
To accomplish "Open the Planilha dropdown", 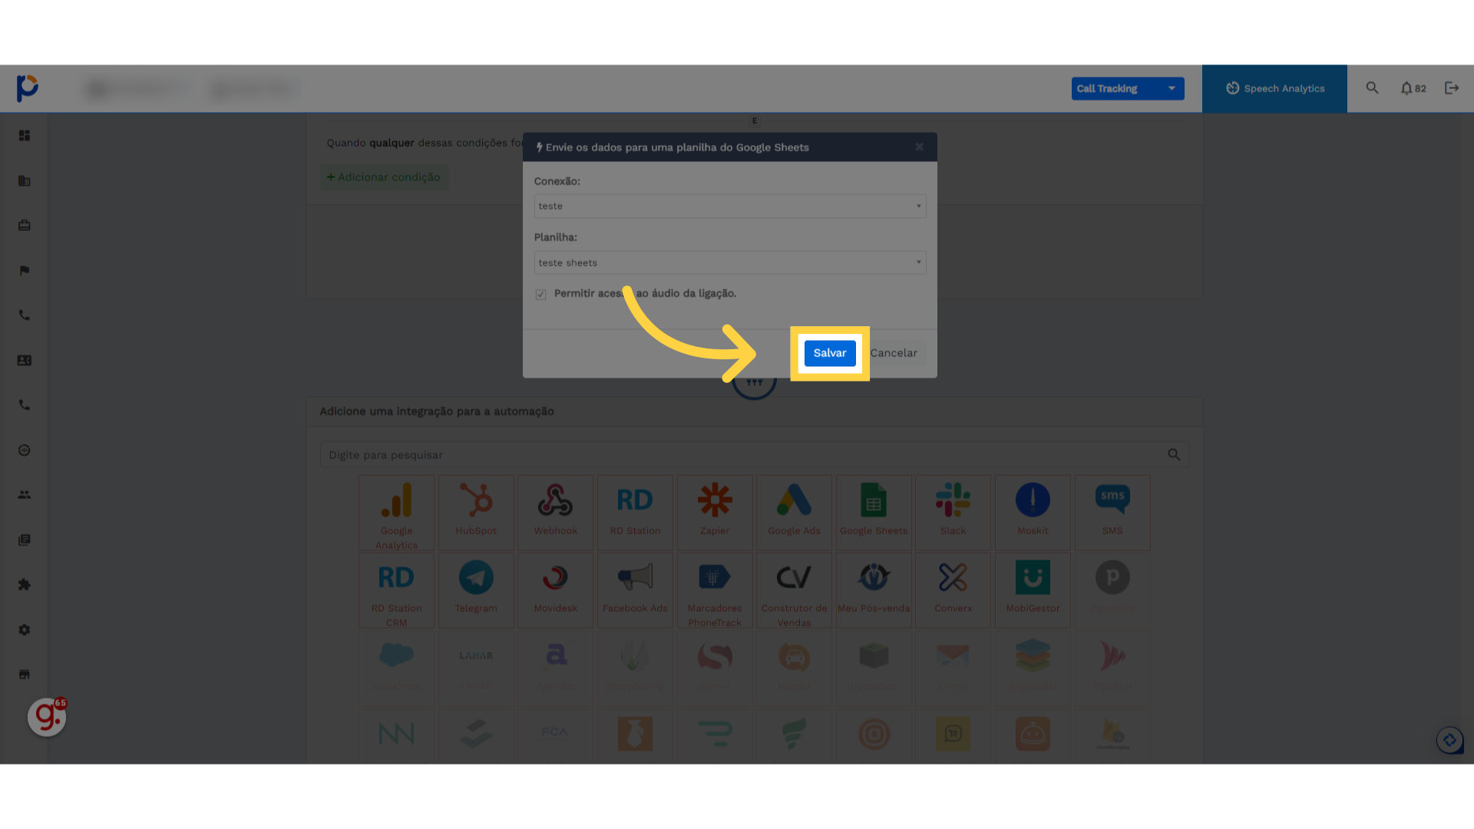I will click(729, 263).
